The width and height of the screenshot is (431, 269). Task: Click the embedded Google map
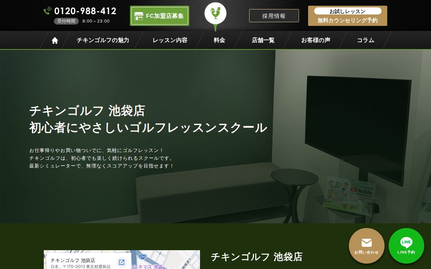[122, 260]
